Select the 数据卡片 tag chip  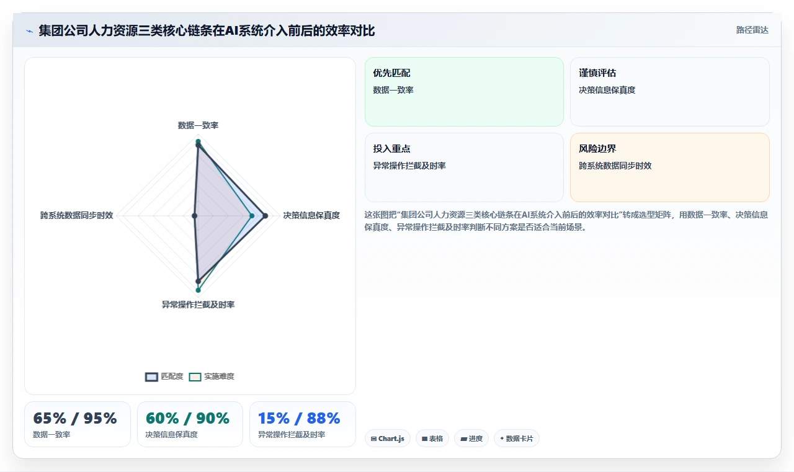tap(517, 439)
